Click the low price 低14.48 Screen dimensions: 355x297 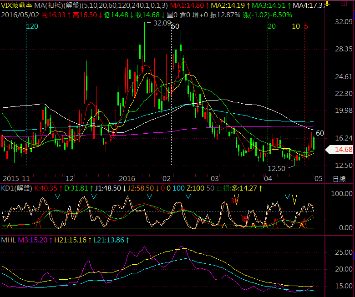tap(116, 15)
